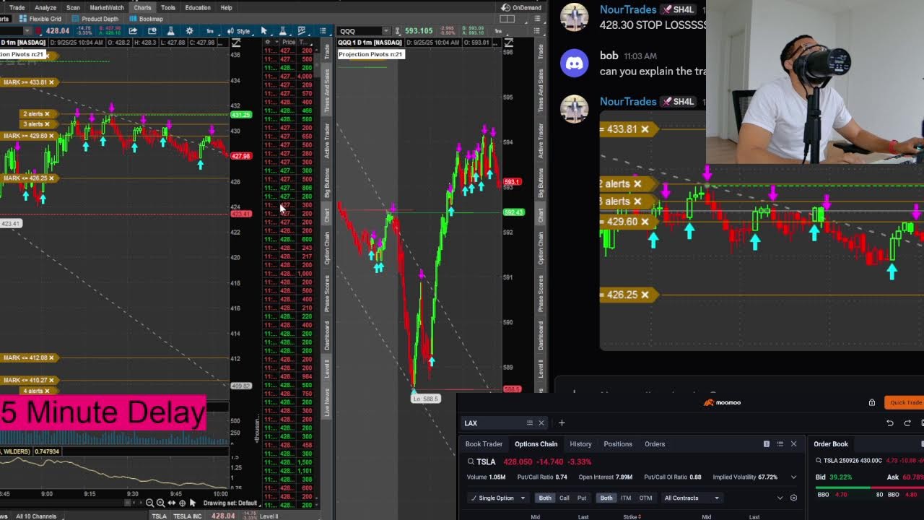
Task: Click the lock icon beside Quick Trade
Action: tap(872, 402)
